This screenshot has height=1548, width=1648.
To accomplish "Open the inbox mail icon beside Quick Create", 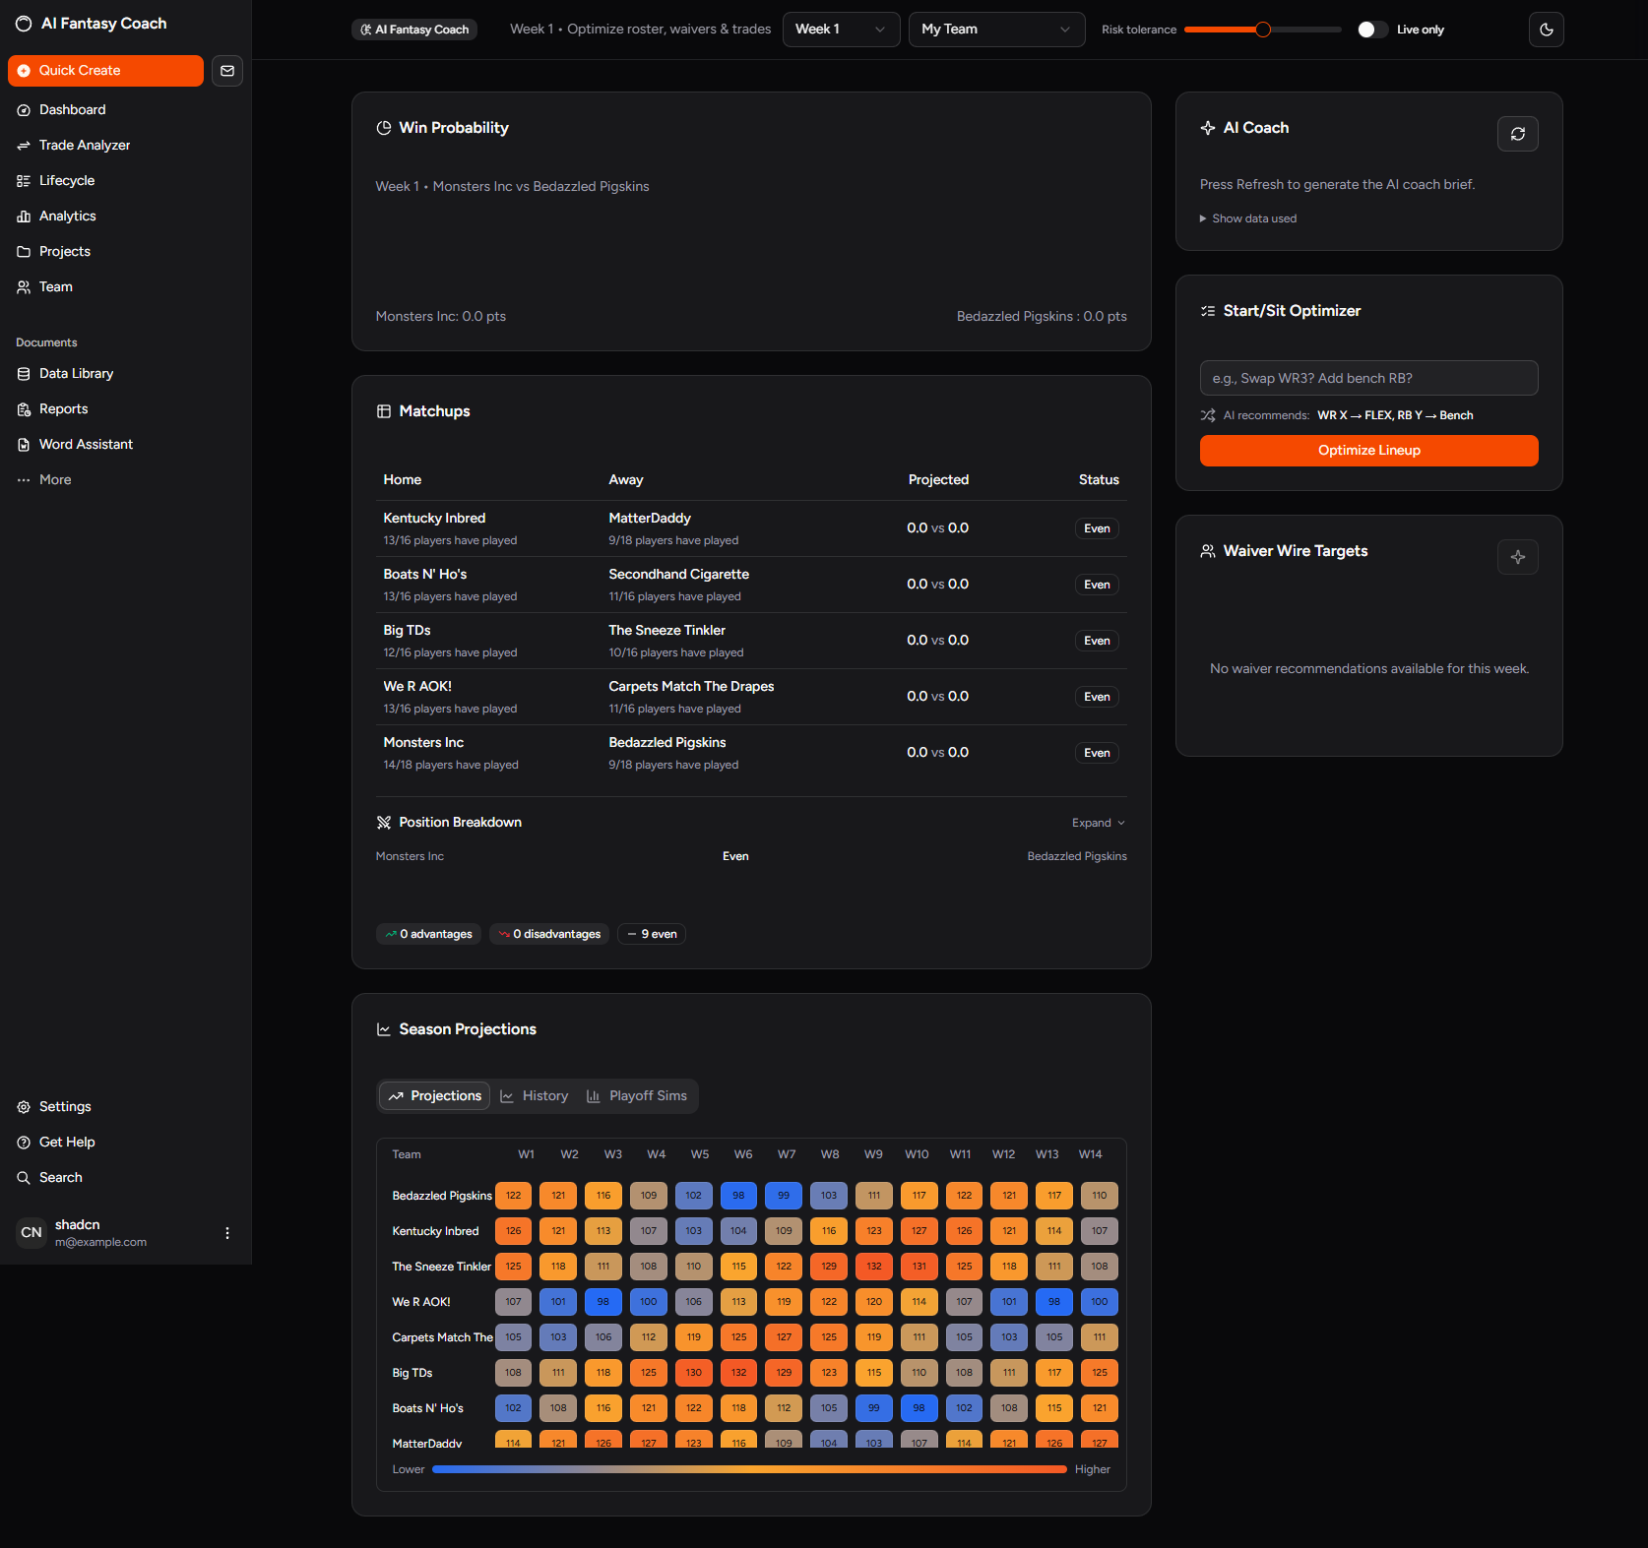I will 227,71.
